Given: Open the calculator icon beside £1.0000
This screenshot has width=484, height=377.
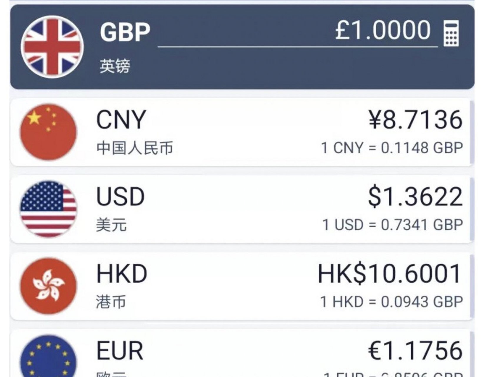Looking at the screenshot, I should (451, 33).
